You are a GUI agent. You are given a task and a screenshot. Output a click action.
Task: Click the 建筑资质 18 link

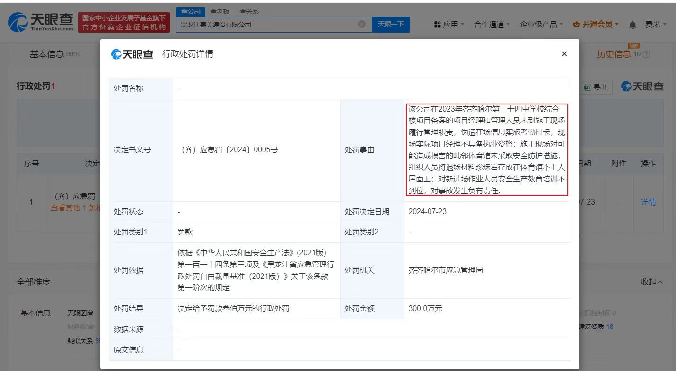[596, 327]
